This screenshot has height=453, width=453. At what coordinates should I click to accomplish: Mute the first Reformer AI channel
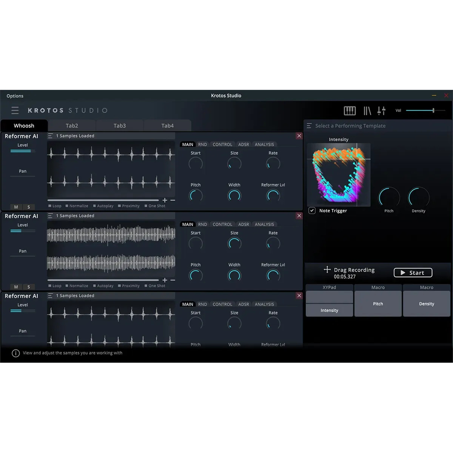coord(16,207)
